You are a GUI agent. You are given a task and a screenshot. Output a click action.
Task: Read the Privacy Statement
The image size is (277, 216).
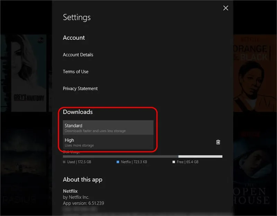point(80,88)
